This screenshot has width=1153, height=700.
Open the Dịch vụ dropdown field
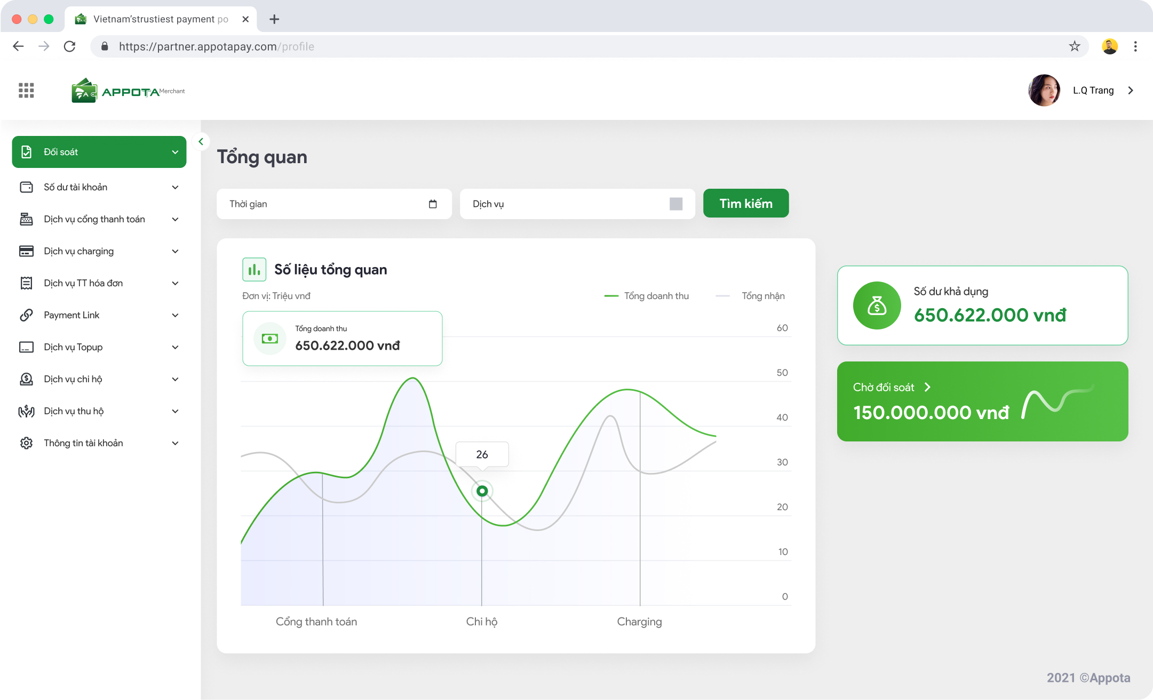[577, 204]
